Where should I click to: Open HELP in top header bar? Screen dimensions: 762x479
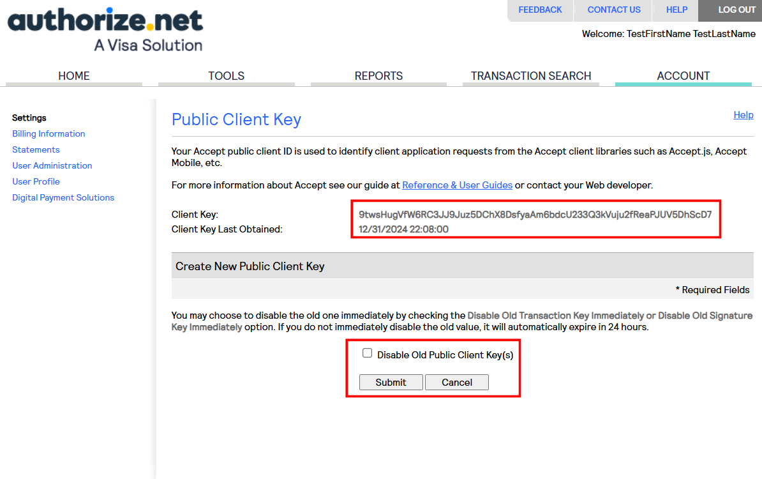click(x=676, y=10)
